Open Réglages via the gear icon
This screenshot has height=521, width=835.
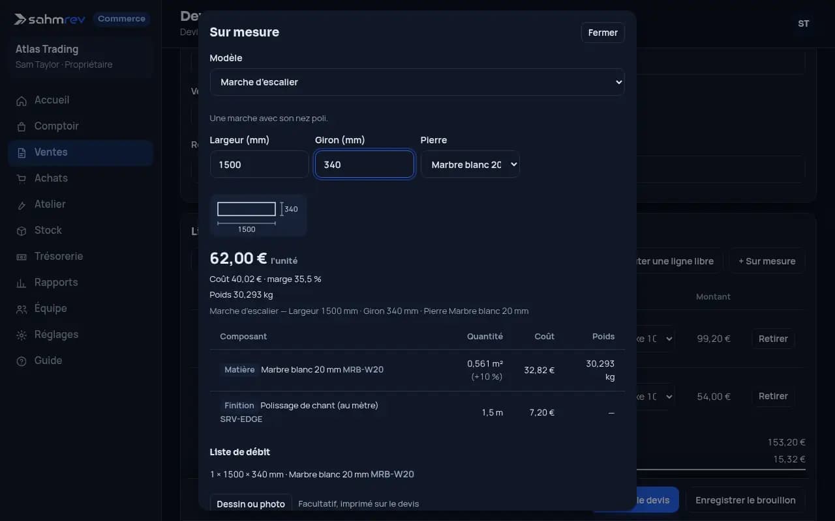click(22, 335)
